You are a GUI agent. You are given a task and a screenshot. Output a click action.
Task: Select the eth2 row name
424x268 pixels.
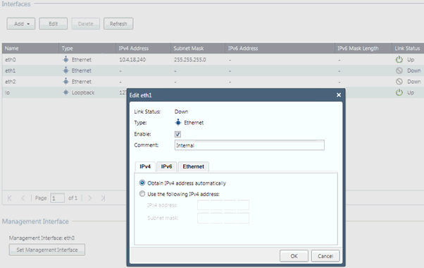[x=11, y=82]
